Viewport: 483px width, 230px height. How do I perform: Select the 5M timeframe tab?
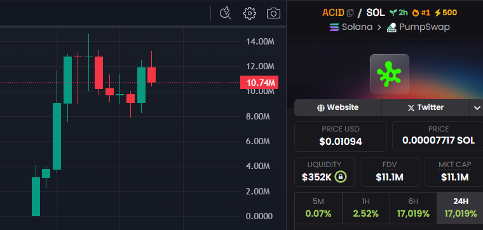pyautogui.click(x=318, y=208)
